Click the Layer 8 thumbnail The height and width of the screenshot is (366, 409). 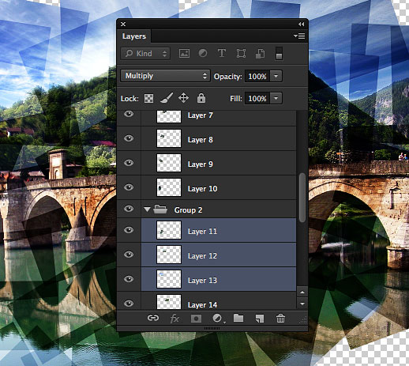pos(169,138)
